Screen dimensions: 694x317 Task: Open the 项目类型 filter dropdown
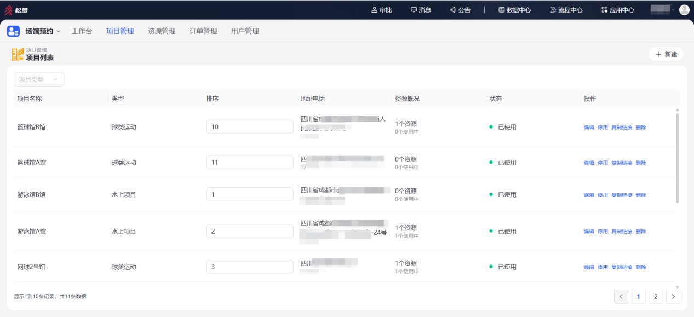point(39,79)
